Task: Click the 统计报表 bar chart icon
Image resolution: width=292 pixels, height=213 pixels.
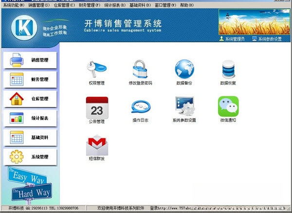Action: tap(17, 118)
